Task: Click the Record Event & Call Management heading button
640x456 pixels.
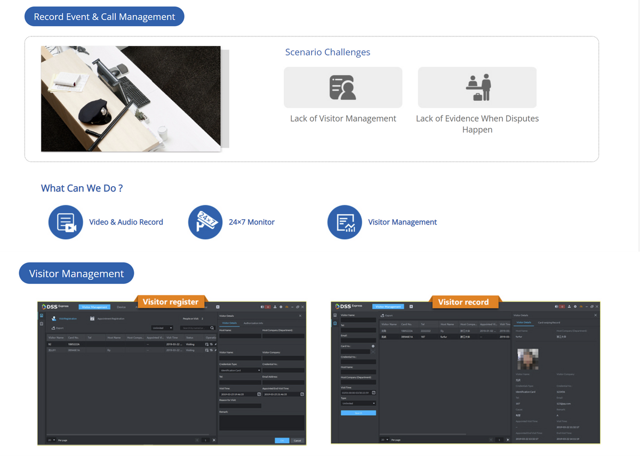Action: point(105,17)
